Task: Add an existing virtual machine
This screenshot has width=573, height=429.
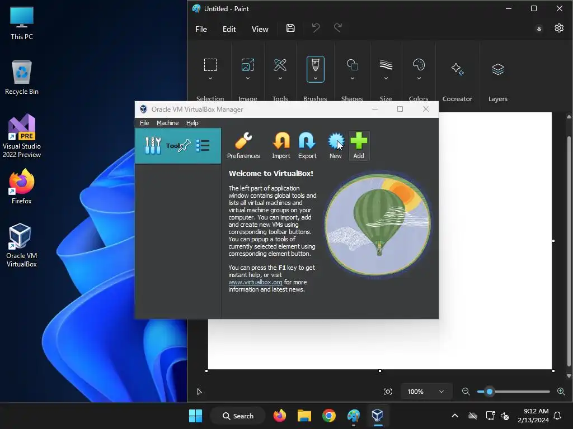Action: click(359, 146)
